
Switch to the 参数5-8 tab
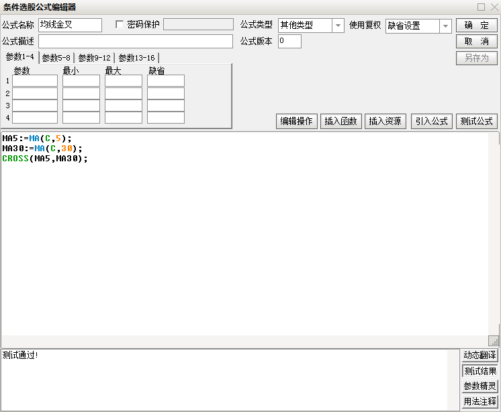(x=56, y=58)
